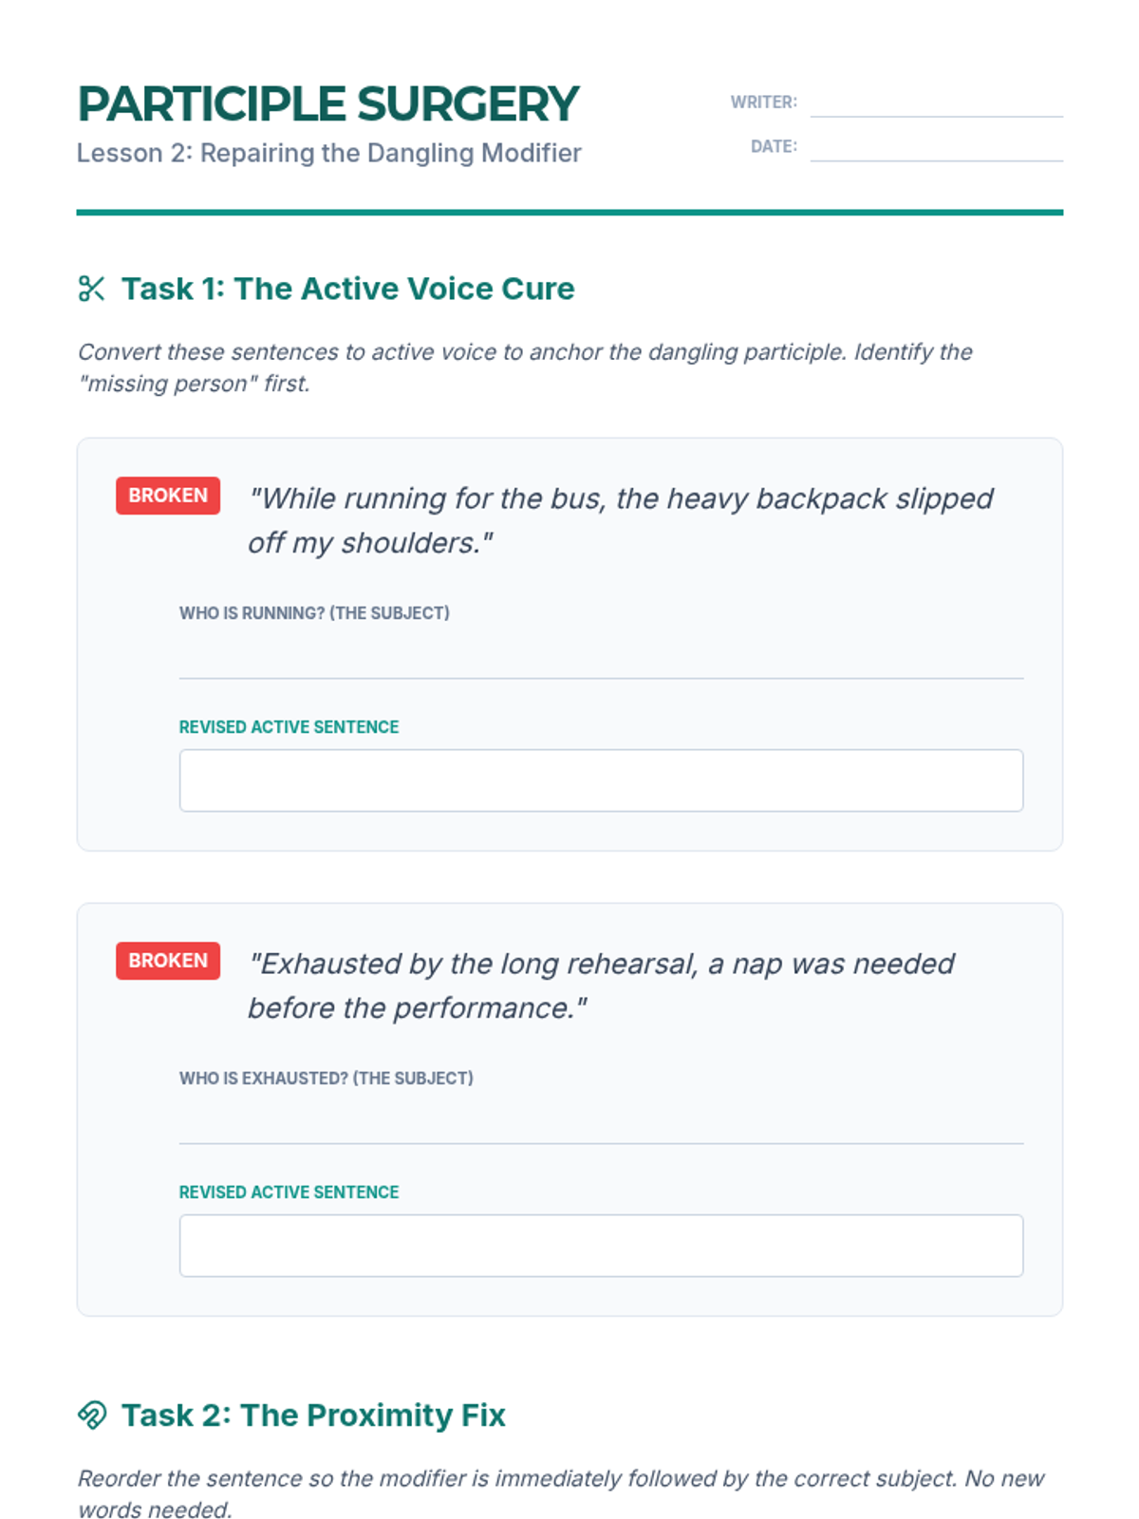
Task: Click the Task 1: The Active Voice Cure heading
Action: pos(347,289)
